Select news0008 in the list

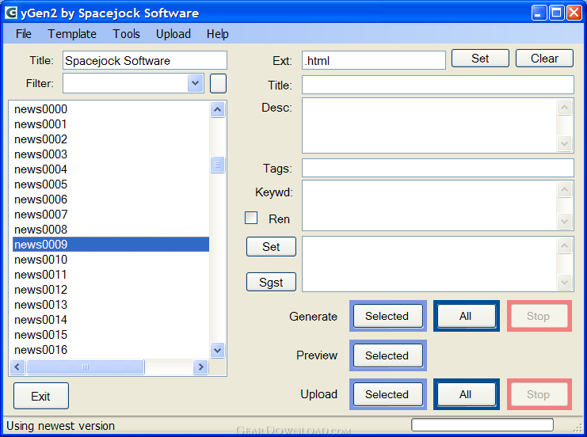click(x=111, y=230)
